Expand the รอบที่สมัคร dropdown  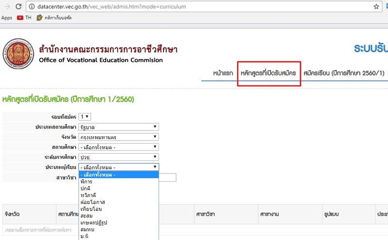click(85, 117)
